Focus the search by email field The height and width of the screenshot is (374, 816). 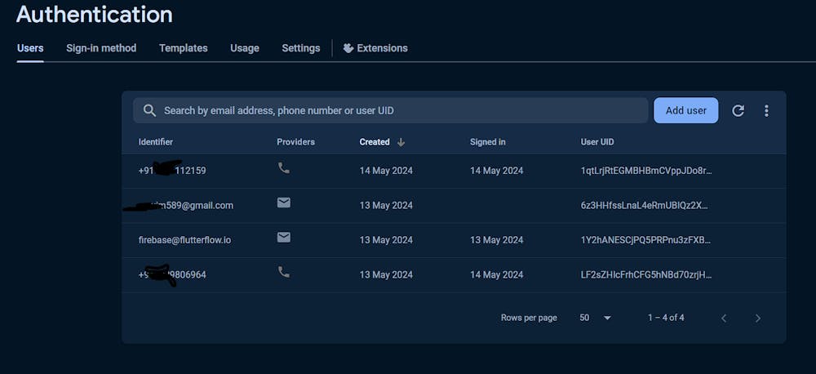[x=400, y=110]
